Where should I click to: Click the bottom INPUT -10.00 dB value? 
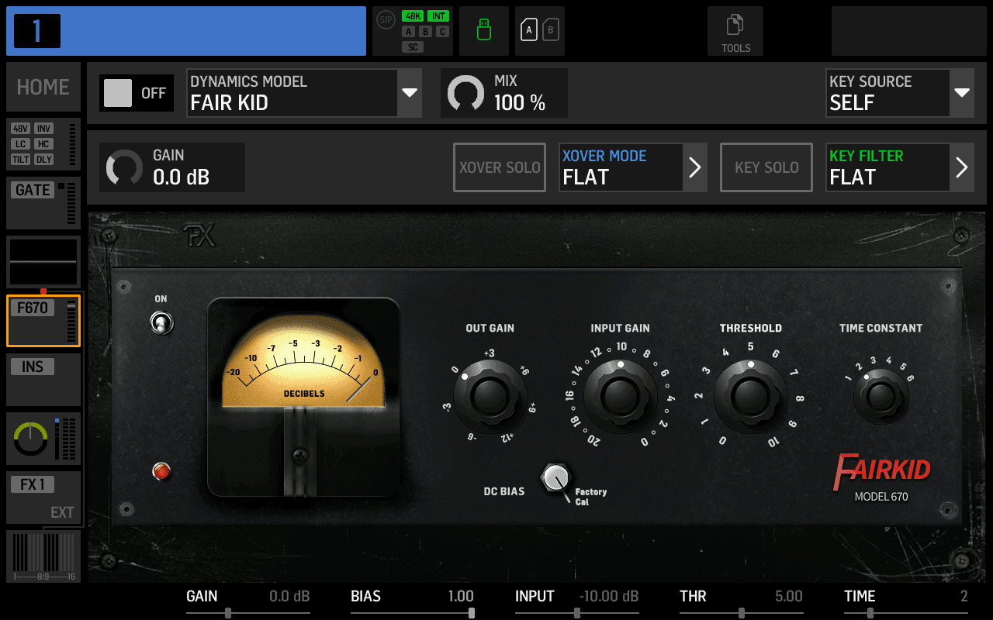(x=609, y=596)
